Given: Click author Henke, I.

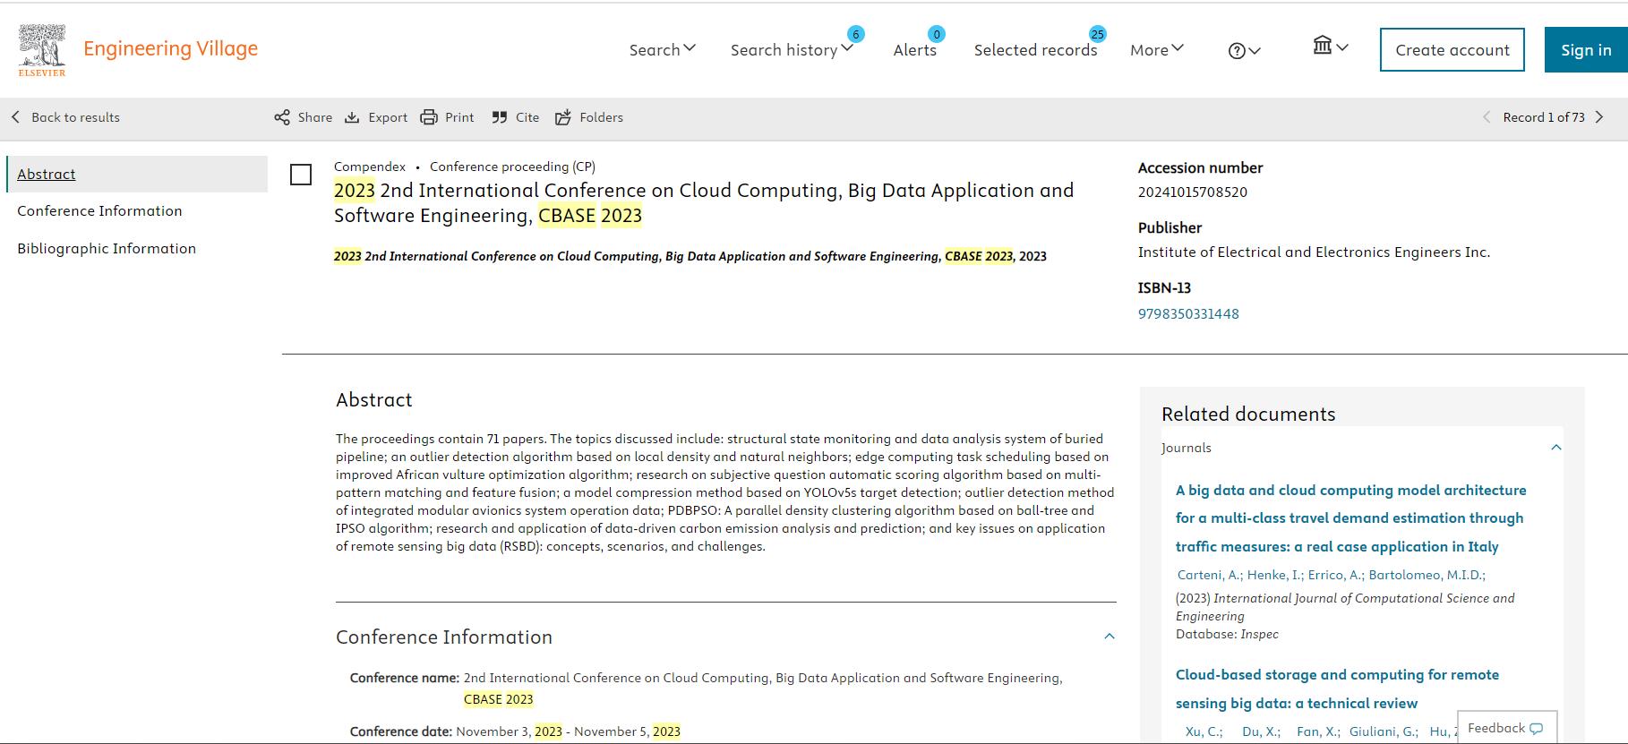Looking at the screenshot, I should [x=1275, y=575].
